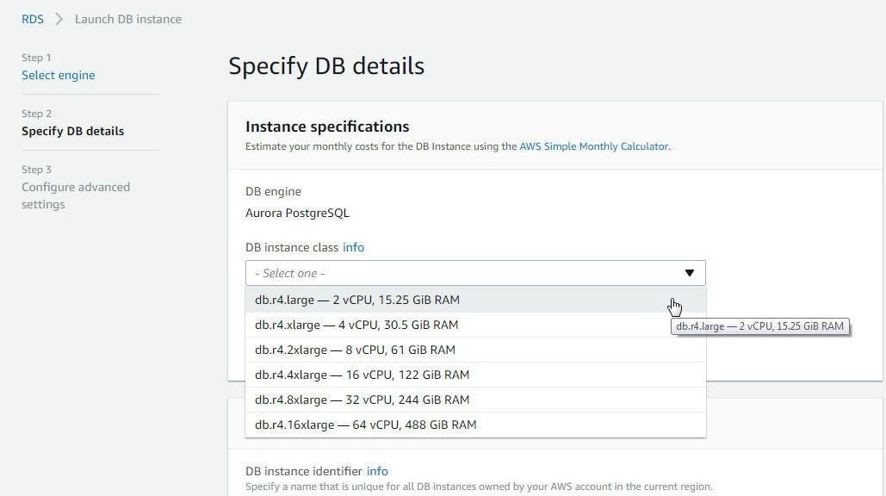Click the DB instance class dropdown arrow
The image size is (886, 496).
click(x=689, y=274)
